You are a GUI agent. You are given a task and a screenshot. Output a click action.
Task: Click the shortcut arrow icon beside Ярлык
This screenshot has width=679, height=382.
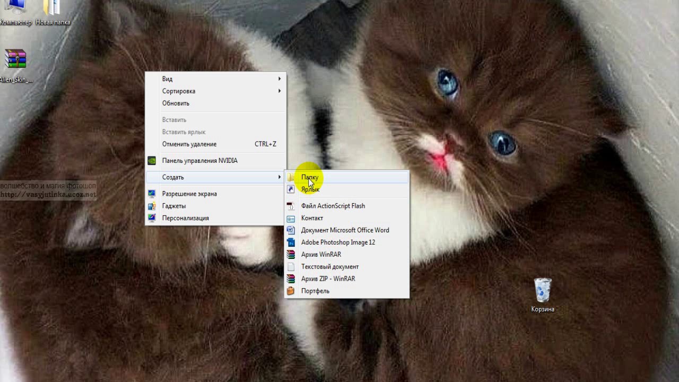291,189
